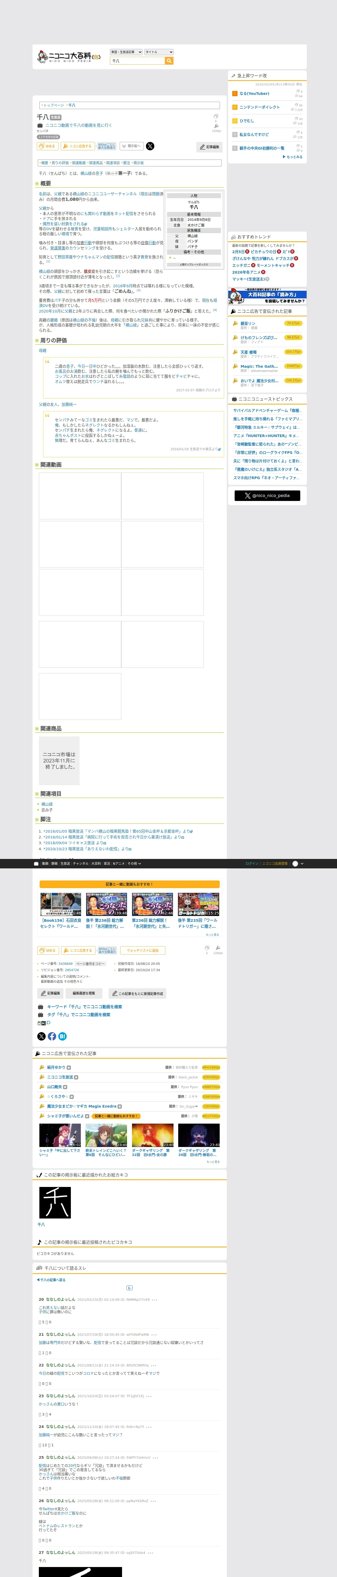Click the ほめる praise button near title

pyautogui.click(x=48, y=146)
